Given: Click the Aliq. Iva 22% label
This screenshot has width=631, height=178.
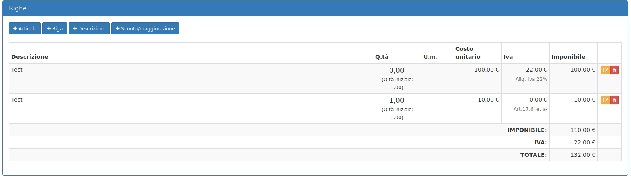Looking at the screenshot, I should pyautogui.click(x=531, y=79).
